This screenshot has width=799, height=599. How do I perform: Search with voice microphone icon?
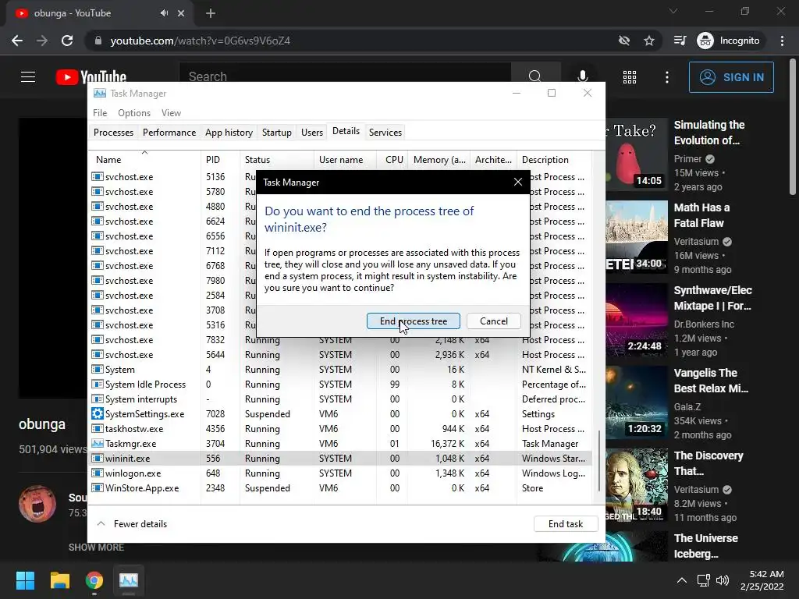point(582,77)
